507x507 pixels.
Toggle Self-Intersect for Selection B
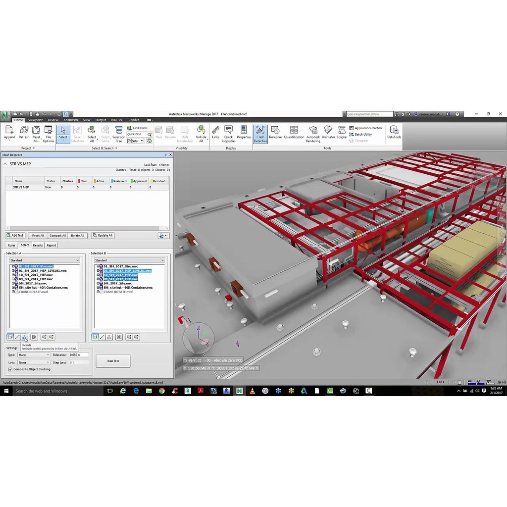pos(119,337)
